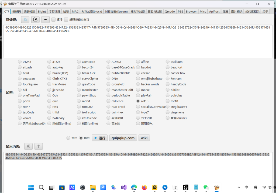
Task: Click the copy icon beside 待处理 label
Action: point(25,19)
